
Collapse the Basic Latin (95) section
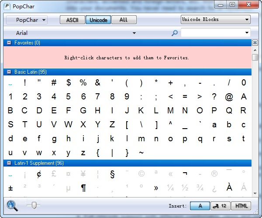9,72
